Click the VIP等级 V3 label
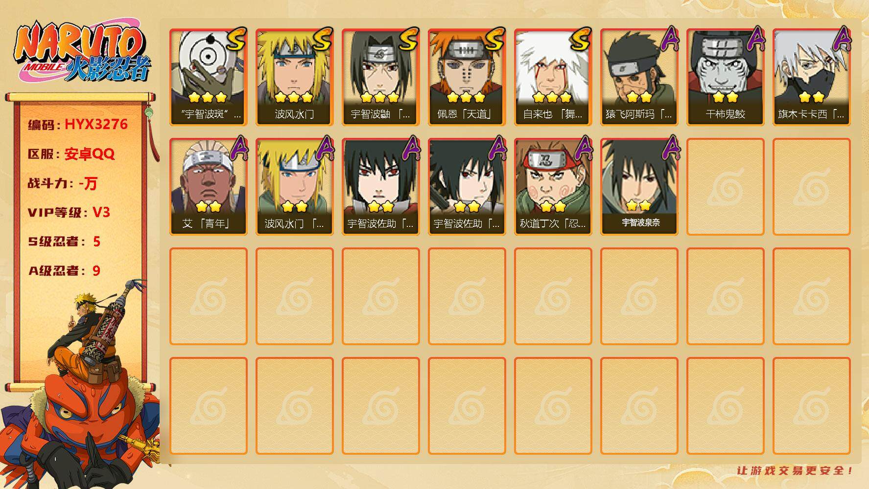The height and width of the screenshot is (489, 869). pos(69,212)
